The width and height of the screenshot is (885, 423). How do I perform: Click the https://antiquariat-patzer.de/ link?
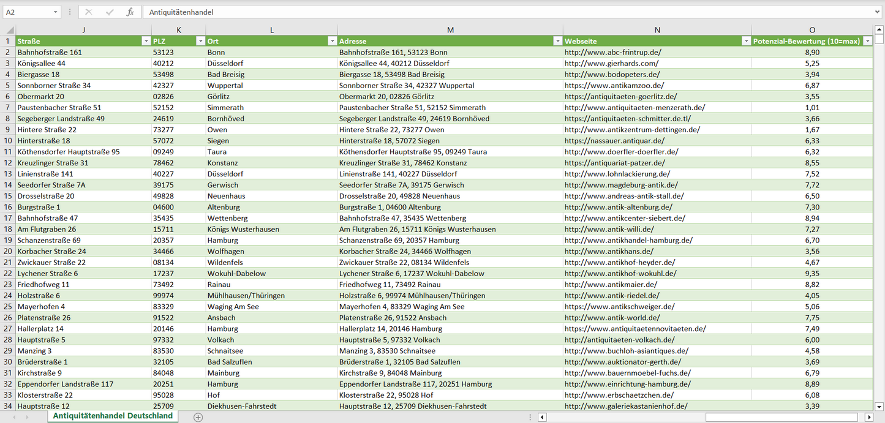[x=614, y=163]
